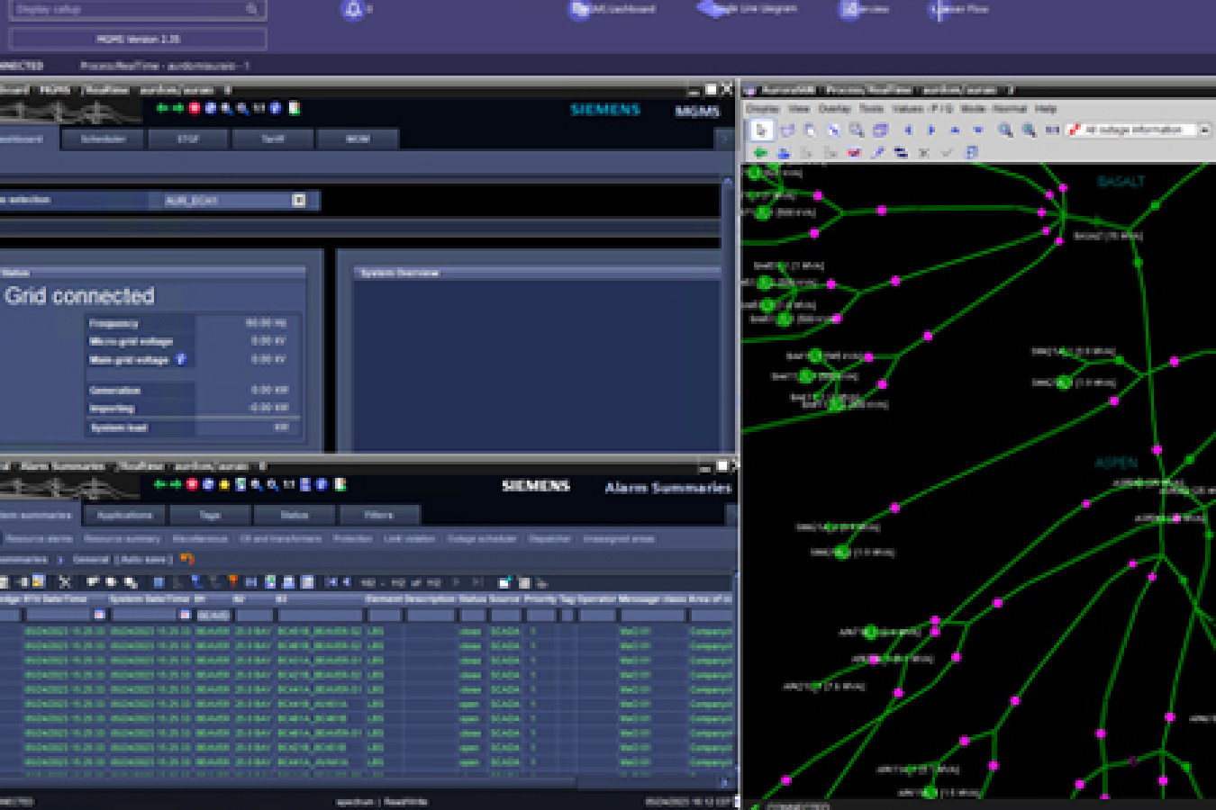Click the pan down arrow in diagram toolbar
The width and height of the screenshot is (1216, 810).
(977, 130)
